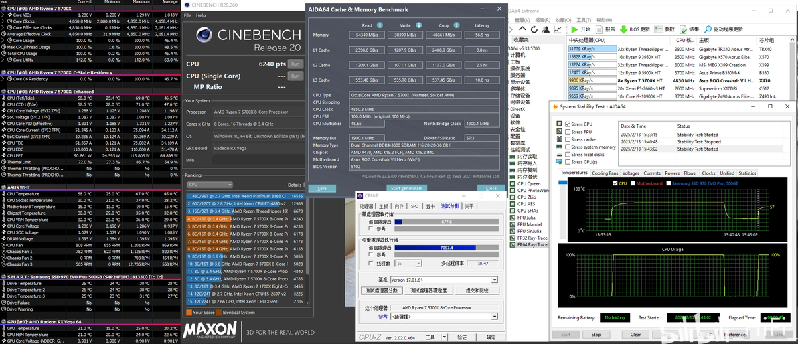This screenshot has width=798, height=344.
Task: Select CPU Queen benchmark in AIDA64 tree
Action: [526, 183]
